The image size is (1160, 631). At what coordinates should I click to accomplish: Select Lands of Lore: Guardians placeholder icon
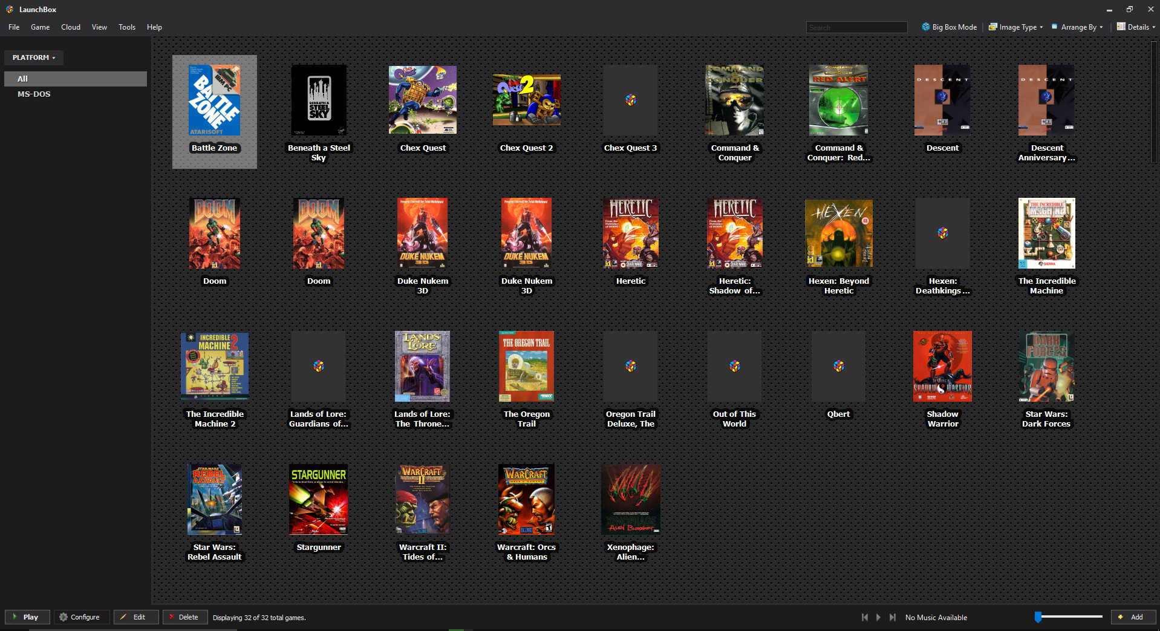click(319, 367)
